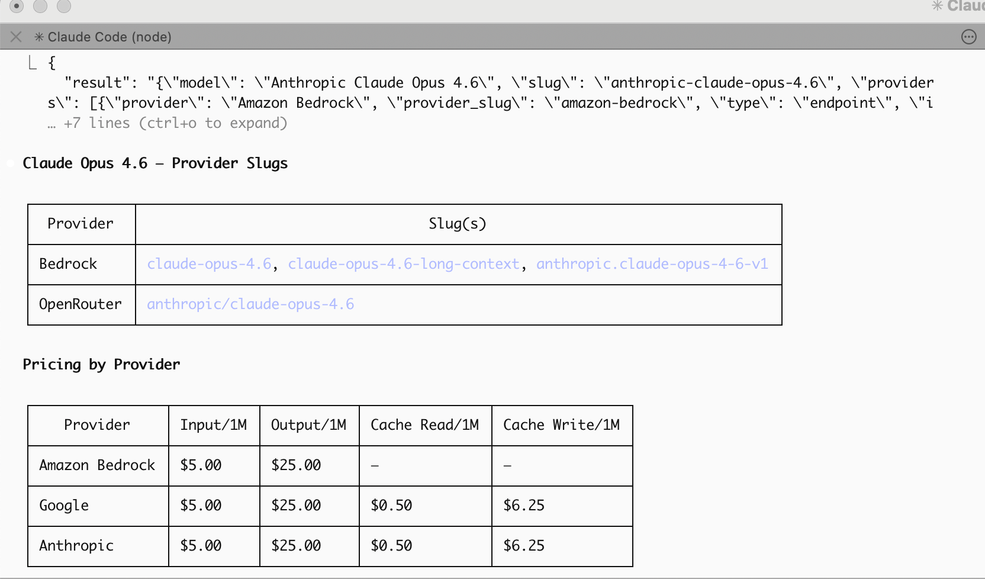Close the Claude Code (node) tab
Viewport: 985px width, 579px height.
coord(16,37)
